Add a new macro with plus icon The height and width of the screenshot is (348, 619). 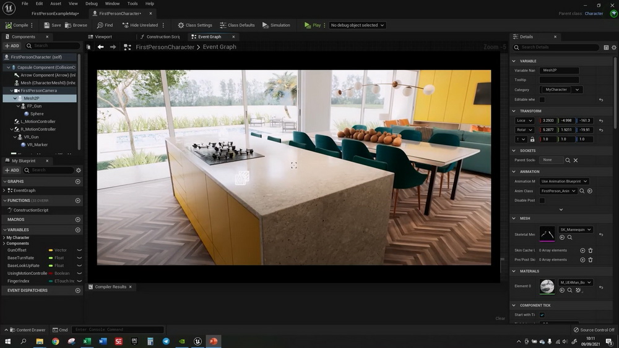pyautogui.click(x=78, y=219)
